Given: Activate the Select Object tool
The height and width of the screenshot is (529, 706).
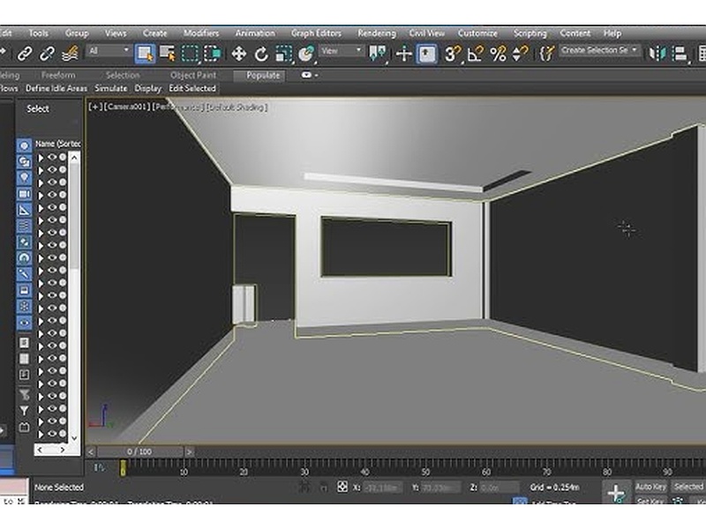Looking at the screenshot, I should 146,54.
